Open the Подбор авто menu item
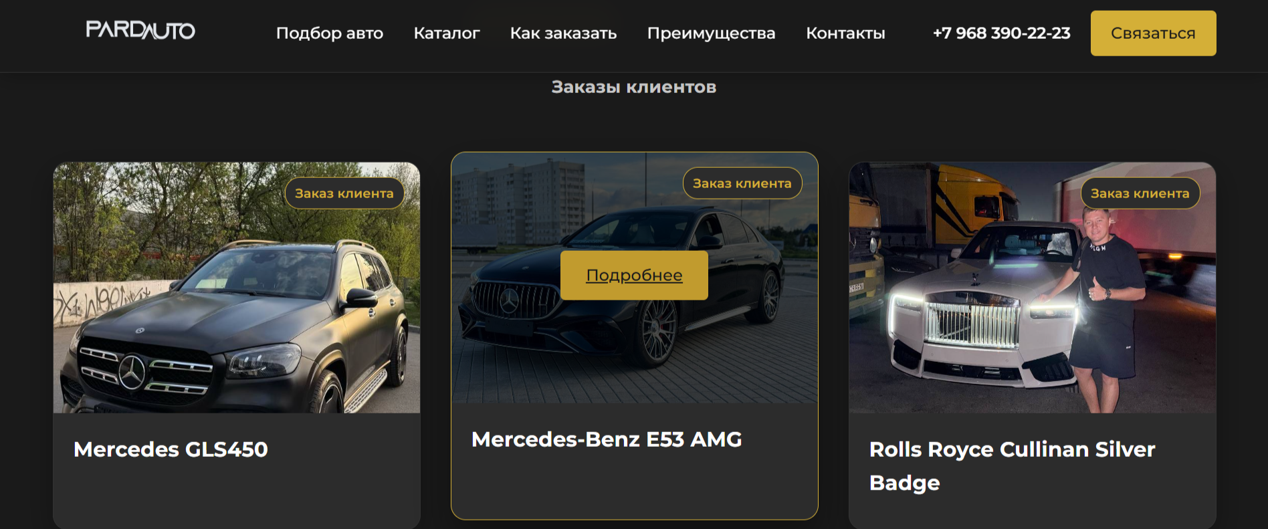The height and width of the screenshot is (529, 1268). coord(330,33)
